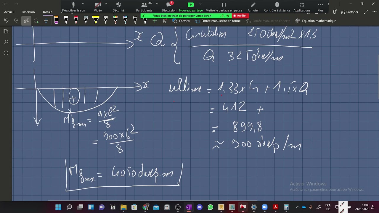Viewport: 379px width, 213px height.
Task: Open Zoom from the taskbar
Action: coord(264,207)
